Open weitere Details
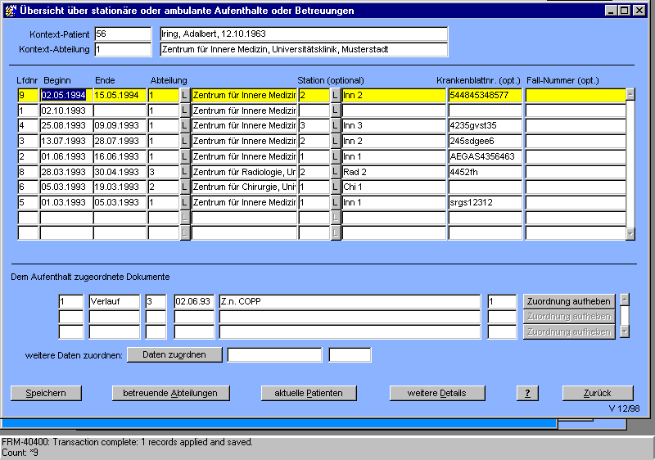655x460 pixels. [x=437, y=393]
